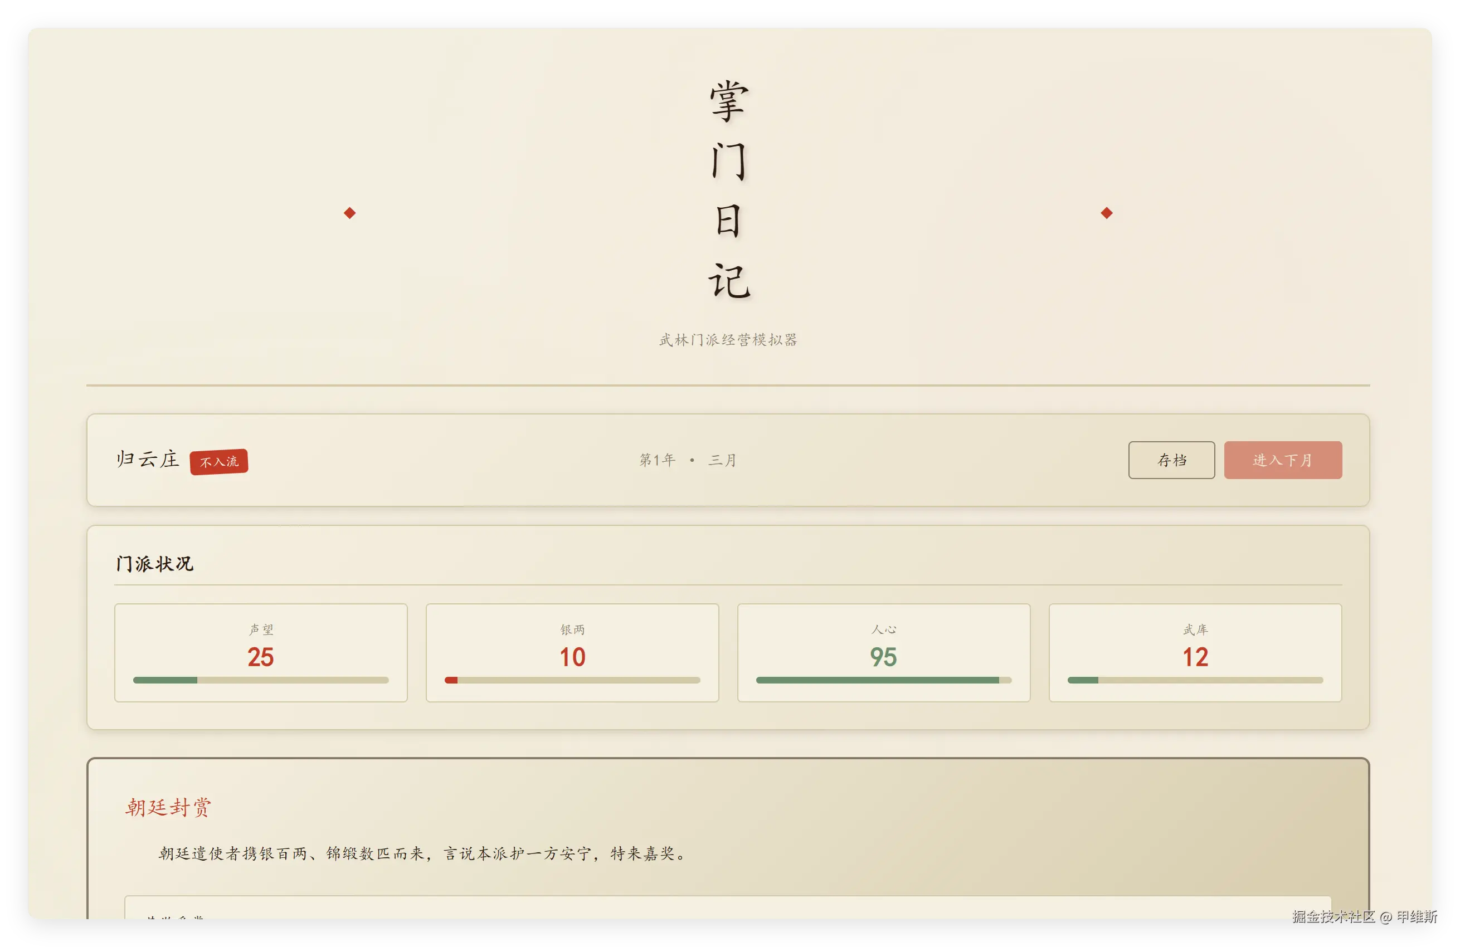Click the 声望 label
Image resolution: width=1460 pixels, height=947 pixels.
pos(261,629)
